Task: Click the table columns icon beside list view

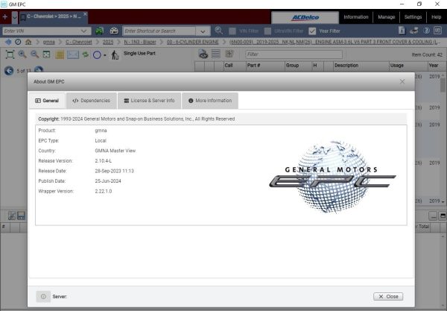Action: (x=229, y=54)
